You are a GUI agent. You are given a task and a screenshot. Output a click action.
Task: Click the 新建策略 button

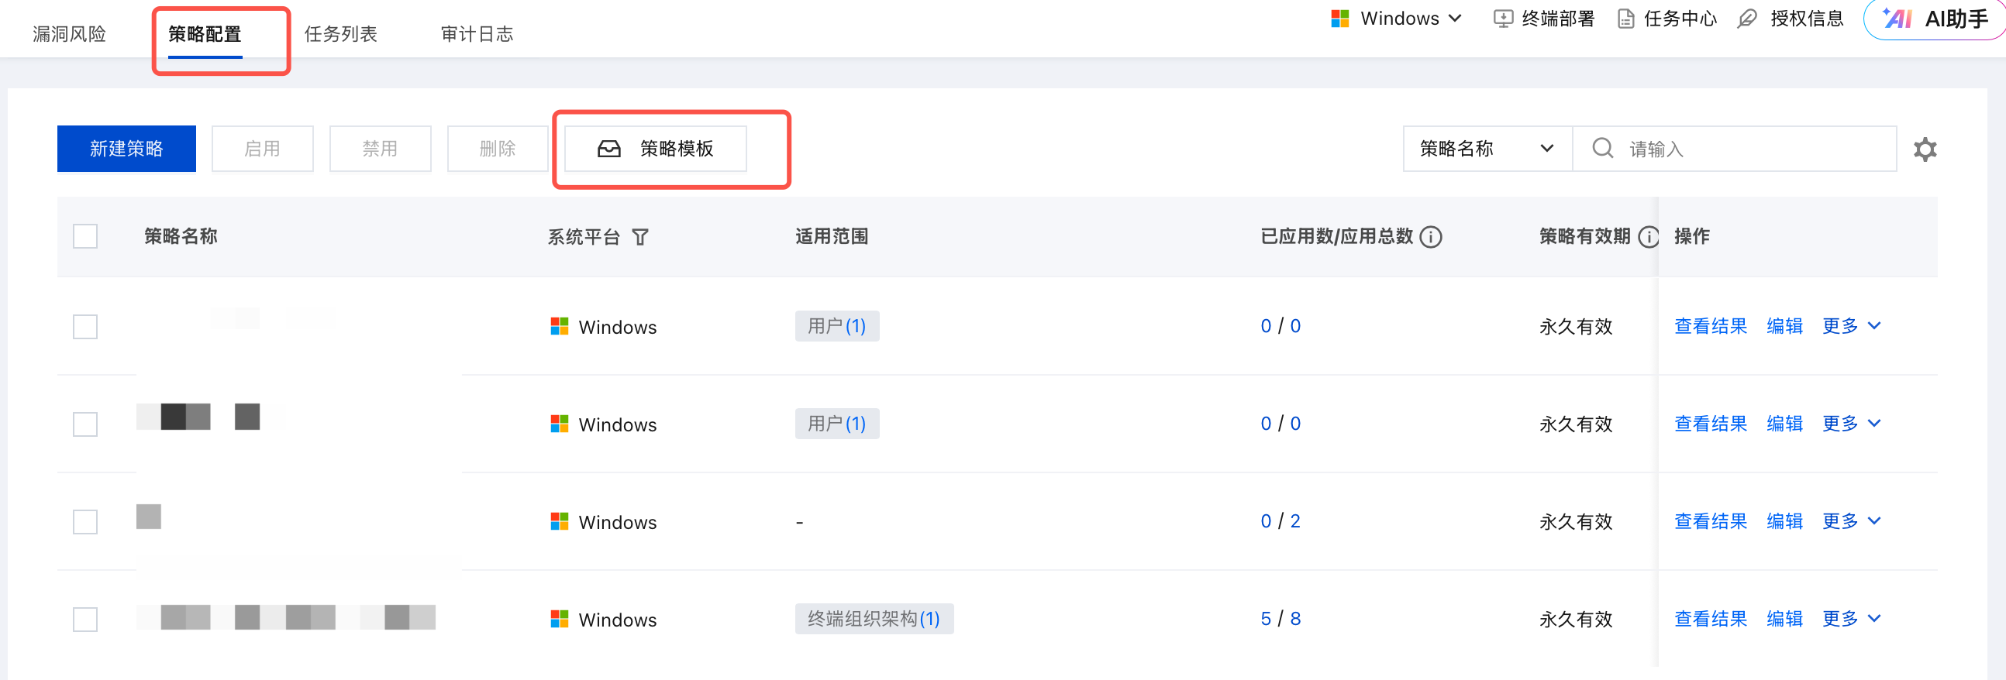pos(126,149)
